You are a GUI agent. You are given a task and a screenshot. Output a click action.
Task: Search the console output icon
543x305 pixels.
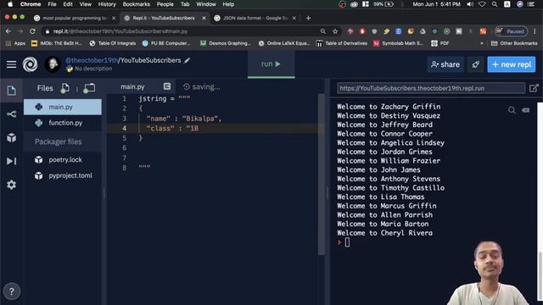512,110
